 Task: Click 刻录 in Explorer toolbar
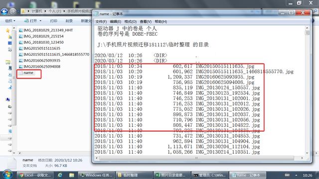coord(69,21)
